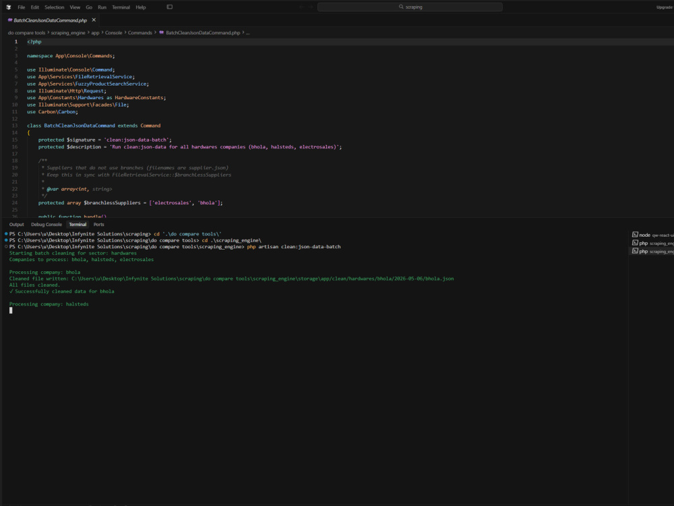
Task: Click the search magnifier icon in the title bar
Action: (401, 7)
